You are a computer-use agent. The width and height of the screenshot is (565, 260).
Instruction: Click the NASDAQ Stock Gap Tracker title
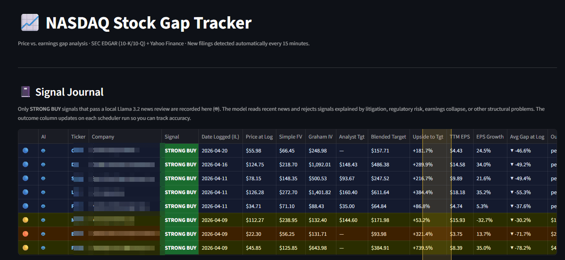(148, 23)
